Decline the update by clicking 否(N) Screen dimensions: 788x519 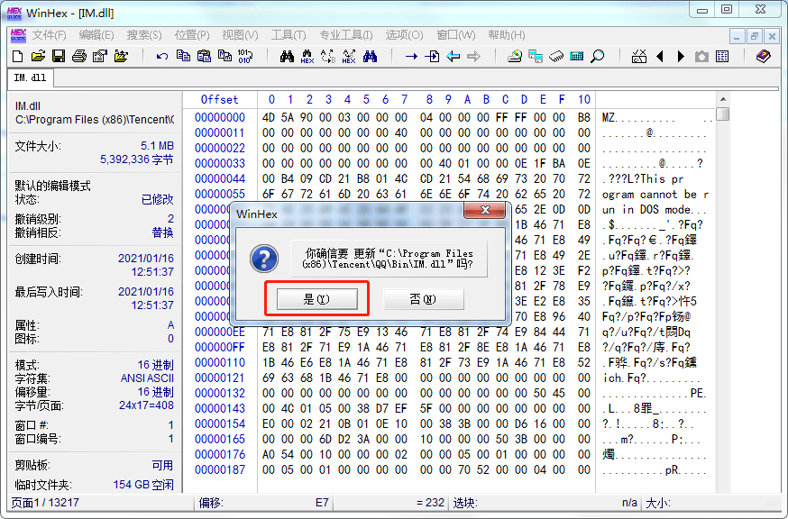(x=423, y=299)
